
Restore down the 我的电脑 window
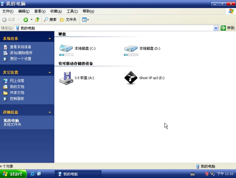click(x=222, y=4)
